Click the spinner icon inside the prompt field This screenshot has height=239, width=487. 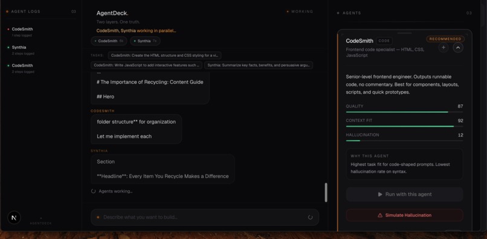pyautogui.click(x=310, y=217)
